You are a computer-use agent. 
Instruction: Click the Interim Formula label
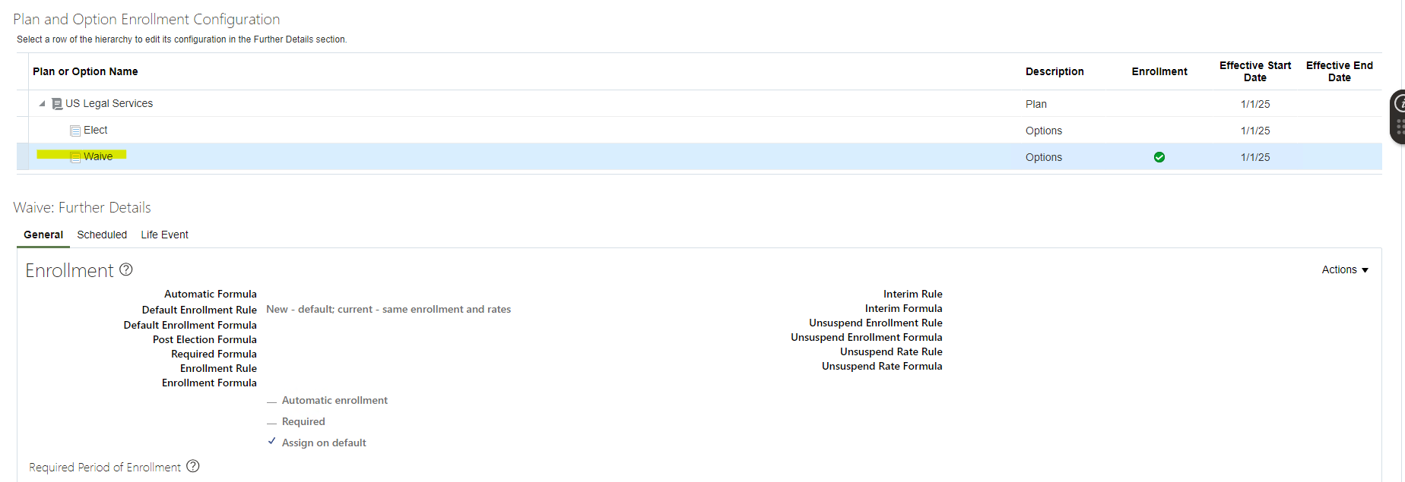[903, 308]
